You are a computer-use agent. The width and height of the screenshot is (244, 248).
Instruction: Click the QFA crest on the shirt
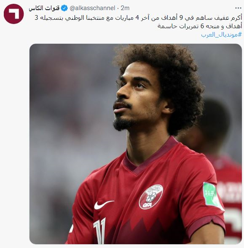[x=151, y=197]
